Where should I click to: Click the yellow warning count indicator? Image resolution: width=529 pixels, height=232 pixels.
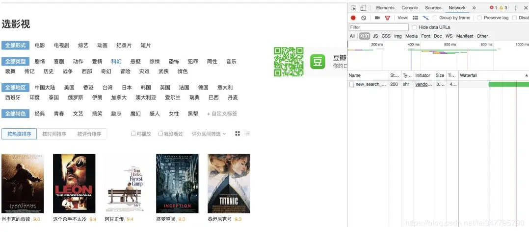tap(503, 8)
